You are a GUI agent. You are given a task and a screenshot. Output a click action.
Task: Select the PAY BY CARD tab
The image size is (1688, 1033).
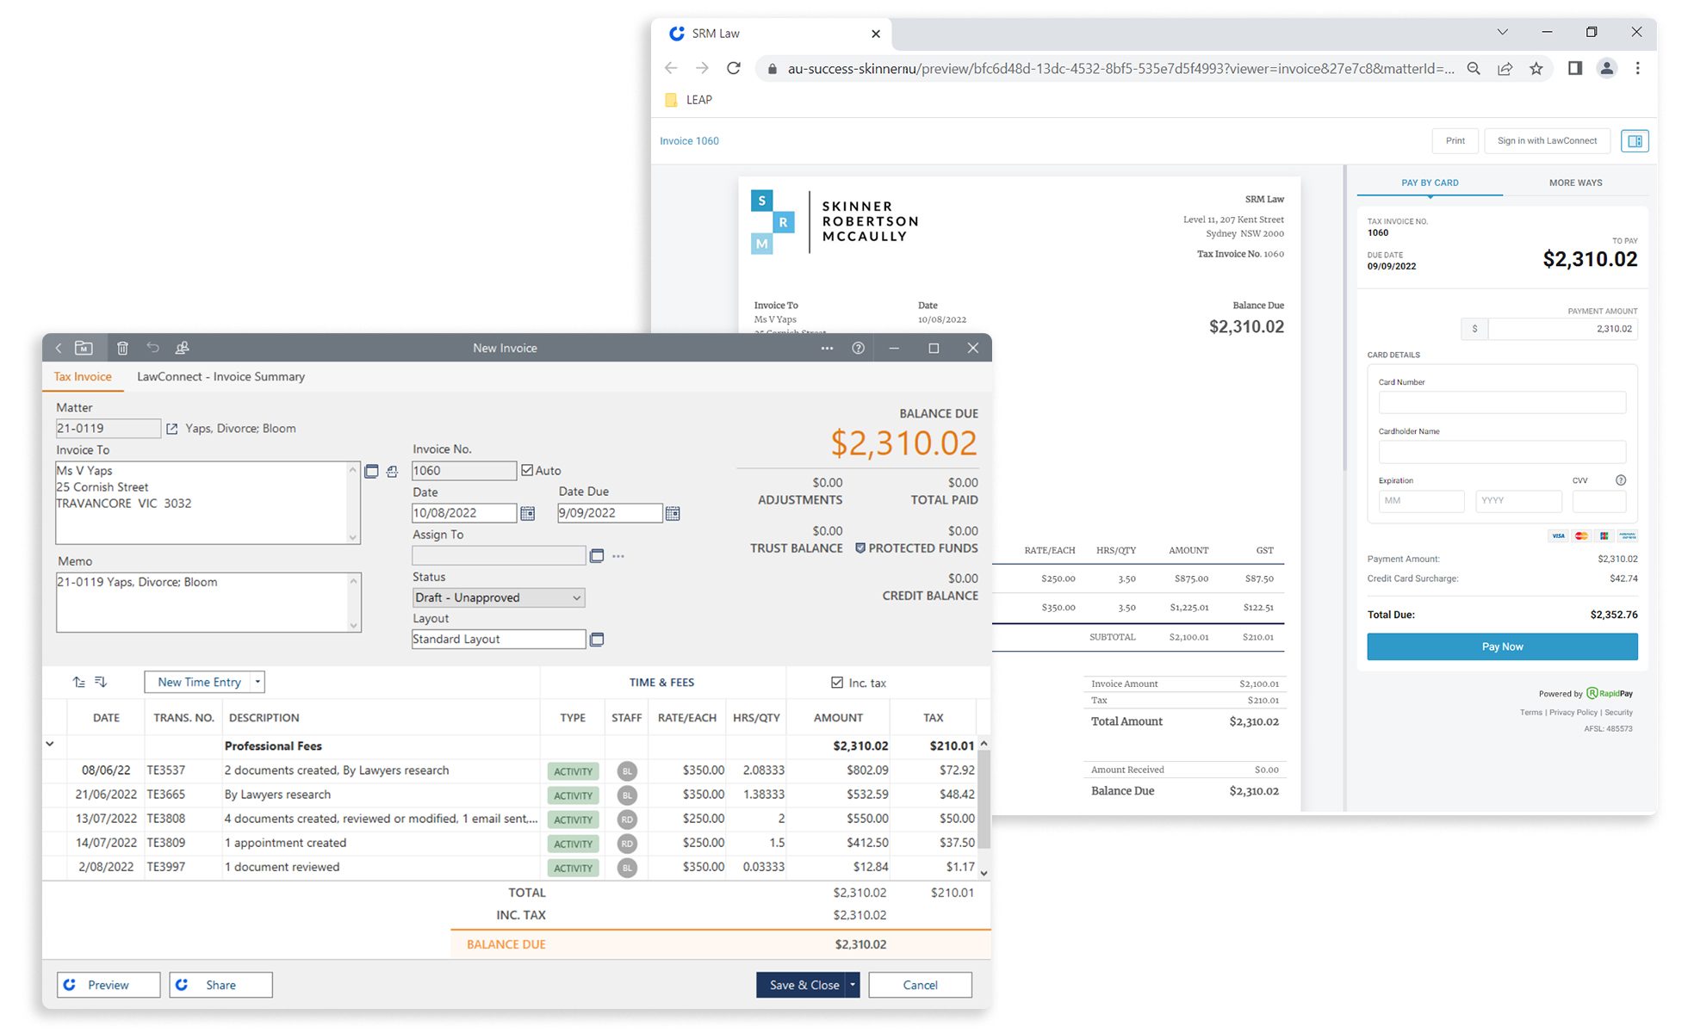click(1430, 182)
